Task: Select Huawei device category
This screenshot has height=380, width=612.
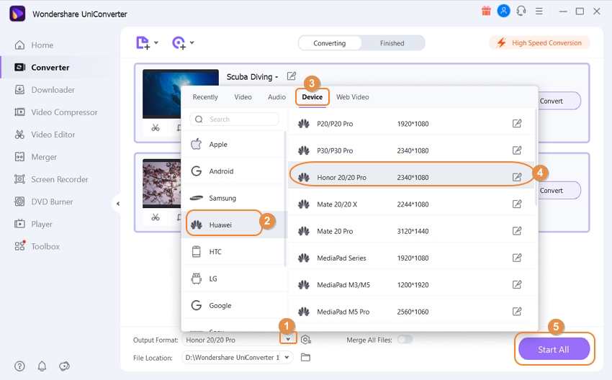Action: (x=234, y=225)
